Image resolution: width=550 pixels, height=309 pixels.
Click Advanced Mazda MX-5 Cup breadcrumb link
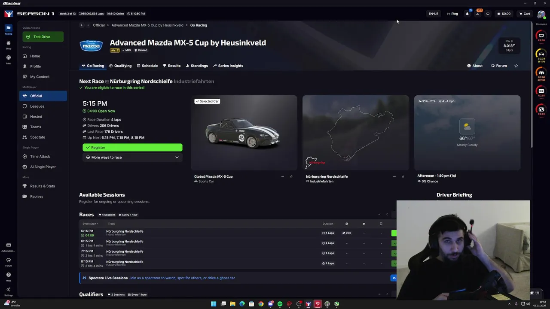[x=147, y=25]
